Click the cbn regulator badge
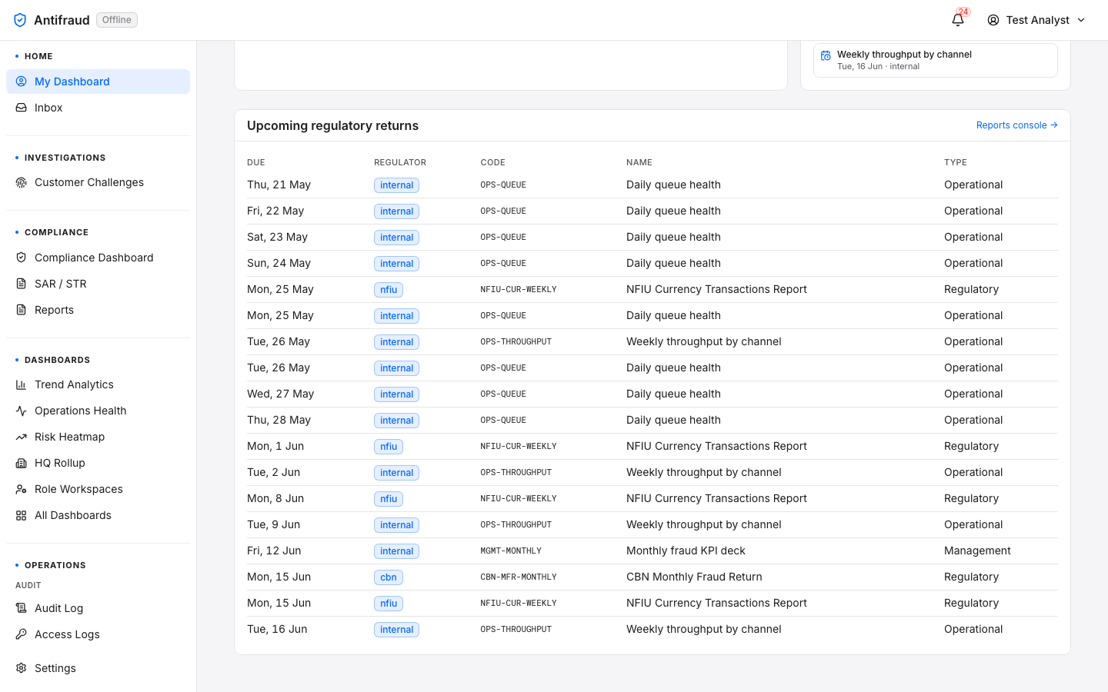This screenshot has height=692, width=1108. point(389,577)
